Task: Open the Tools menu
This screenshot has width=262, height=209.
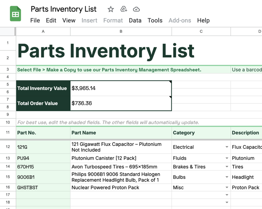Action: click(155, 20)
